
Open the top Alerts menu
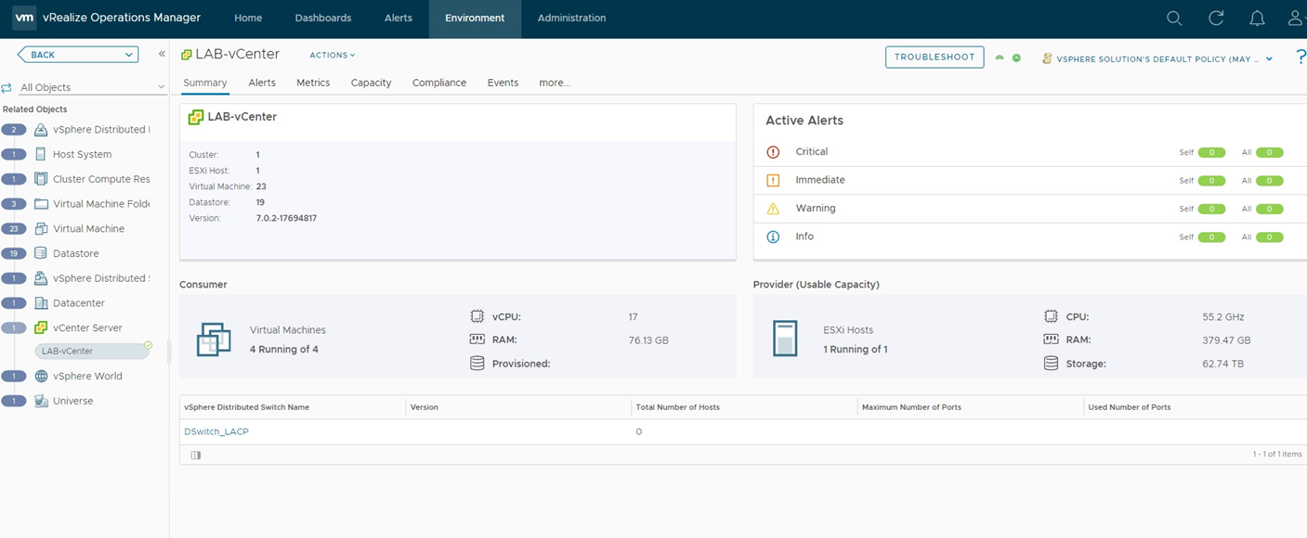pos(399,18)
